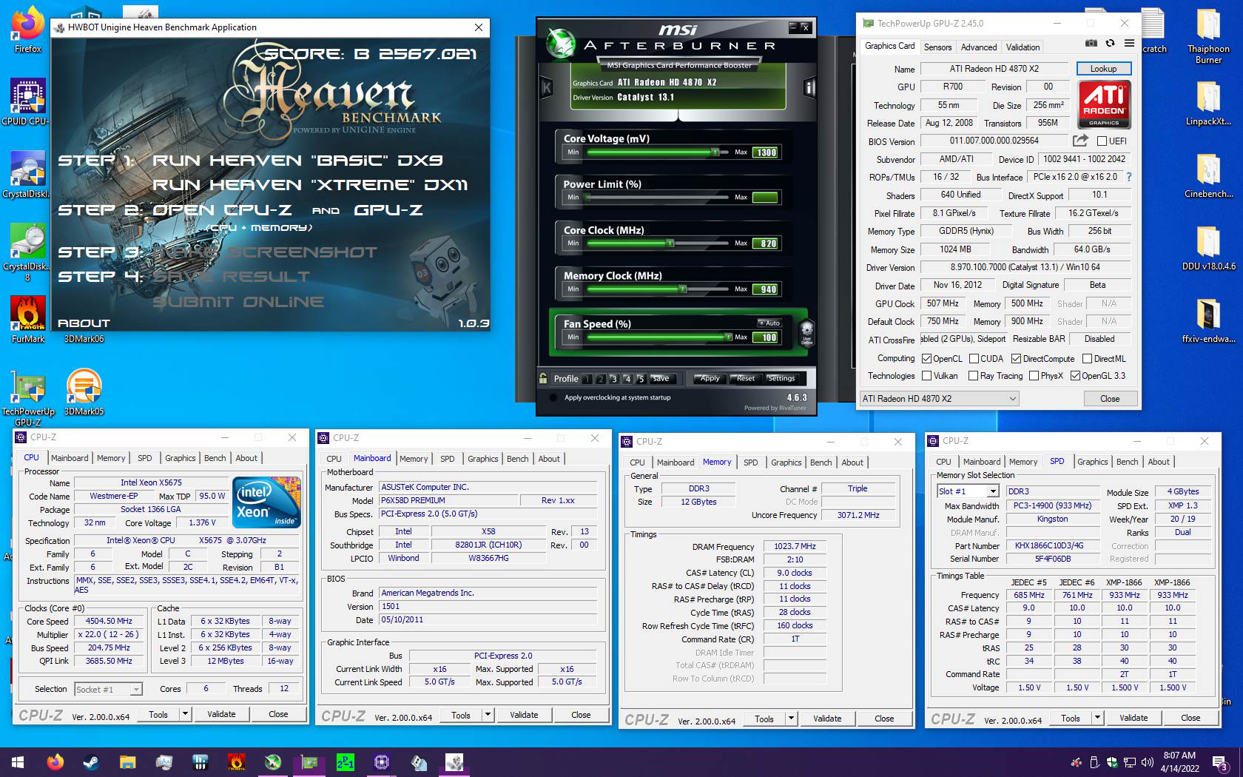Click the Reset button in Afterburner

tap(745, 378)
